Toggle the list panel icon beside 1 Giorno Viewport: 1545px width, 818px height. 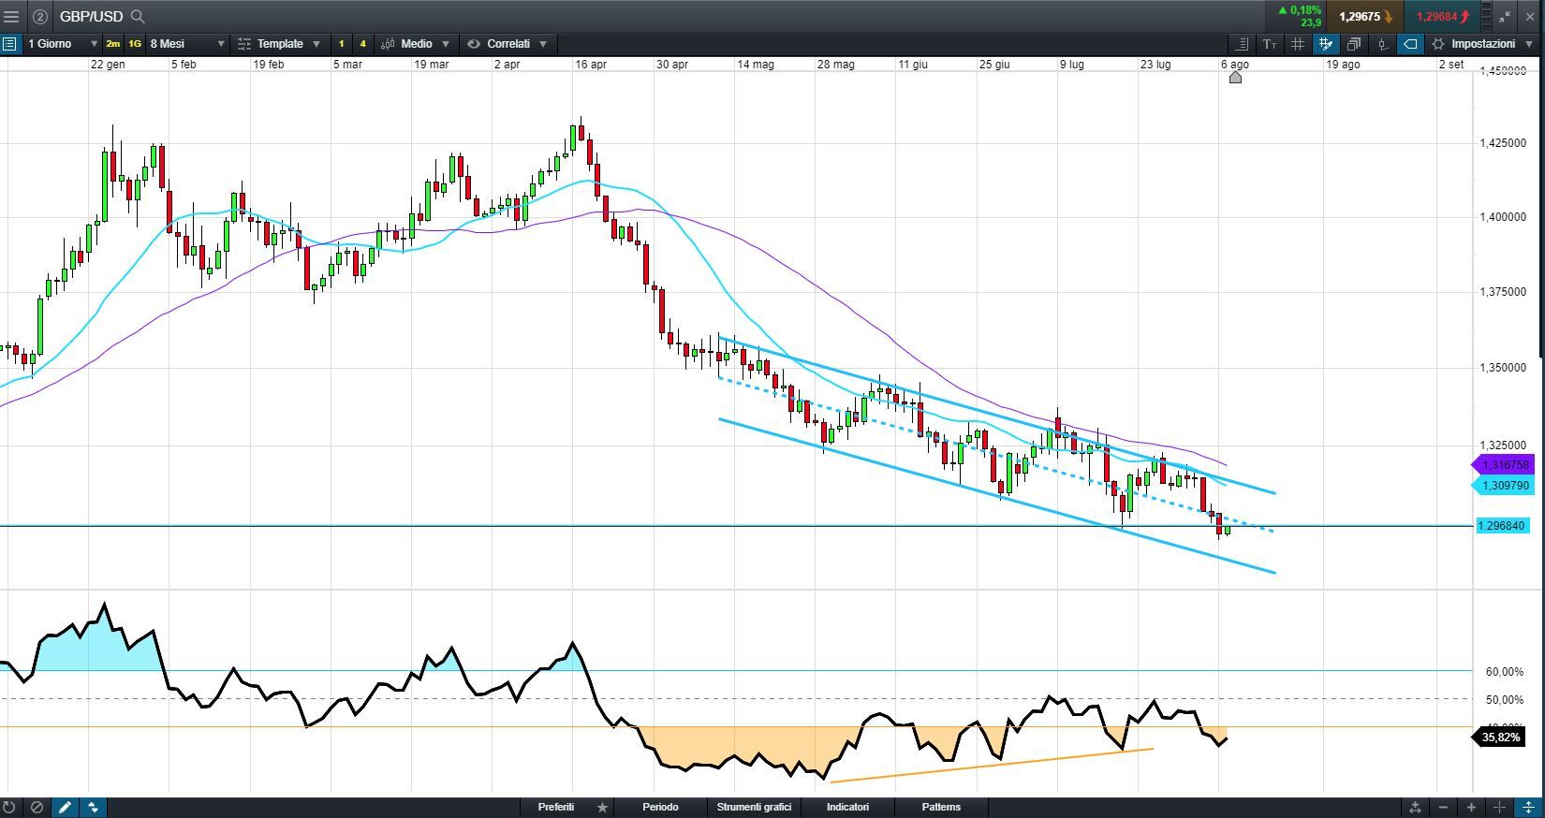[x=9, y=44]
